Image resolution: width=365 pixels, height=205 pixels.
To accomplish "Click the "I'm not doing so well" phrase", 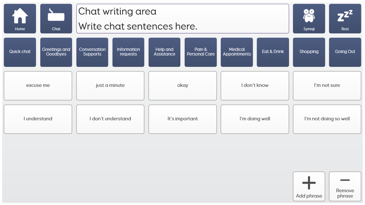I will 327,119.
